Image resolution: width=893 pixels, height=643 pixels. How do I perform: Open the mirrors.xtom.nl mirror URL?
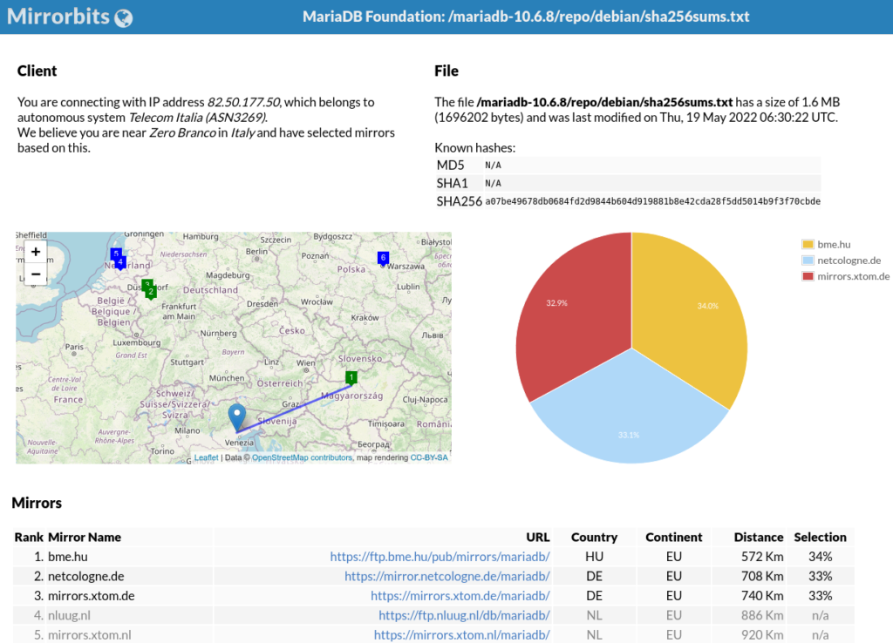click(462, 634)
